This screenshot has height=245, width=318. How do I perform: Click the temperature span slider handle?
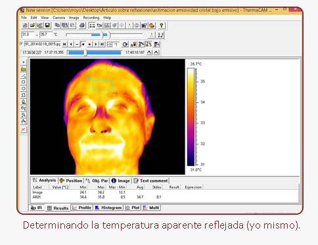pyautogui.click(x=102, y=35)
